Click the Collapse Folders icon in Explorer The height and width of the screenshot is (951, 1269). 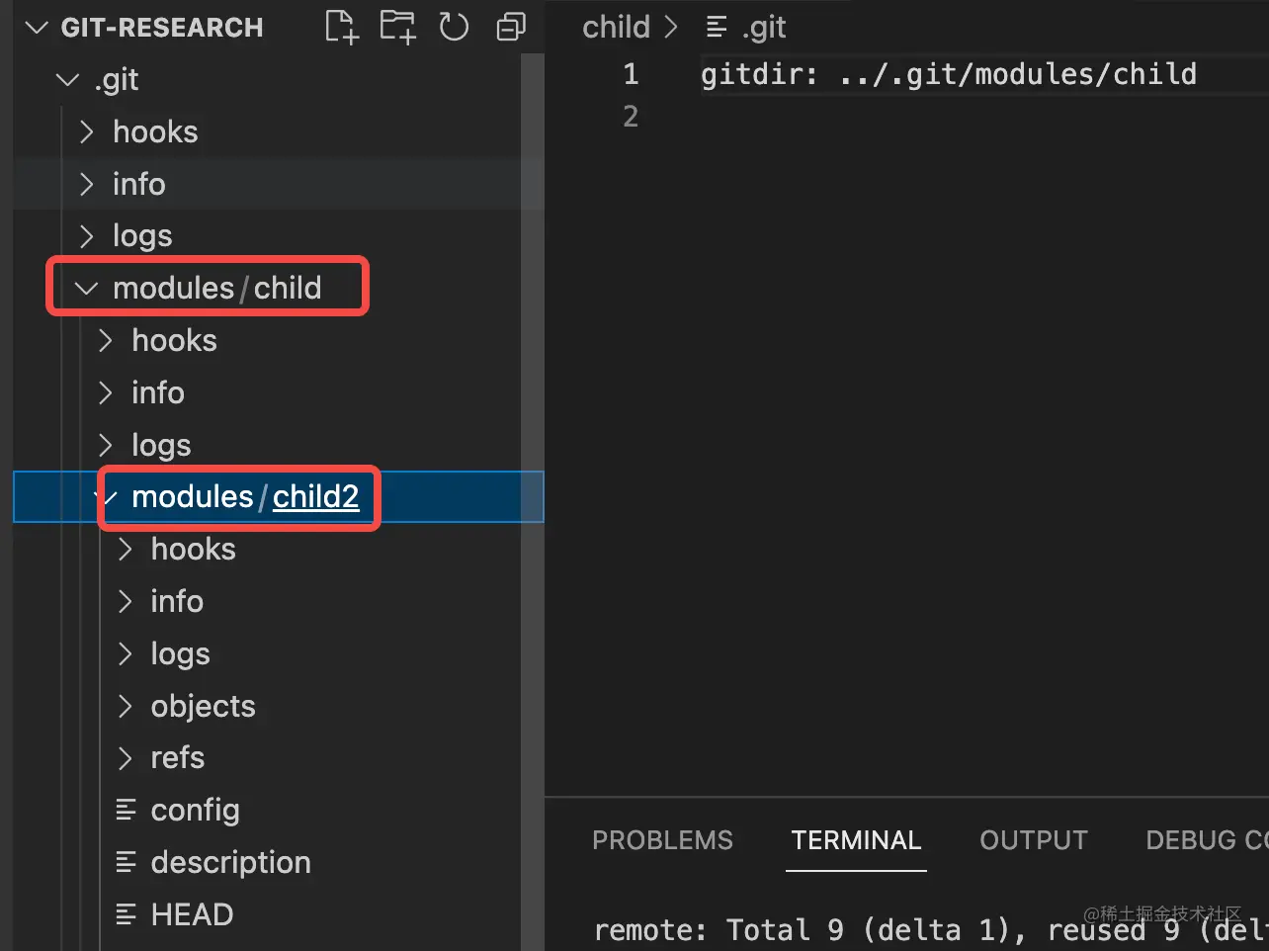[x=510, y=27]
